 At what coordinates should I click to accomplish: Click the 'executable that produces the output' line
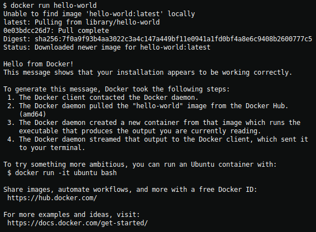click(140, 131)
